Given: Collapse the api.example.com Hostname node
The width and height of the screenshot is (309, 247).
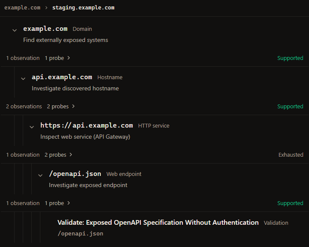Looking at the screenshot, I should 23,79.
